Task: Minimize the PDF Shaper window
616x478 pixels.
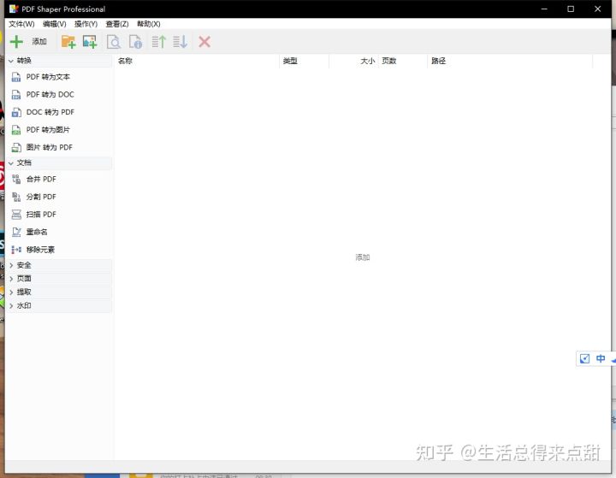Action: pyautogui.click(x=544, y=9)
